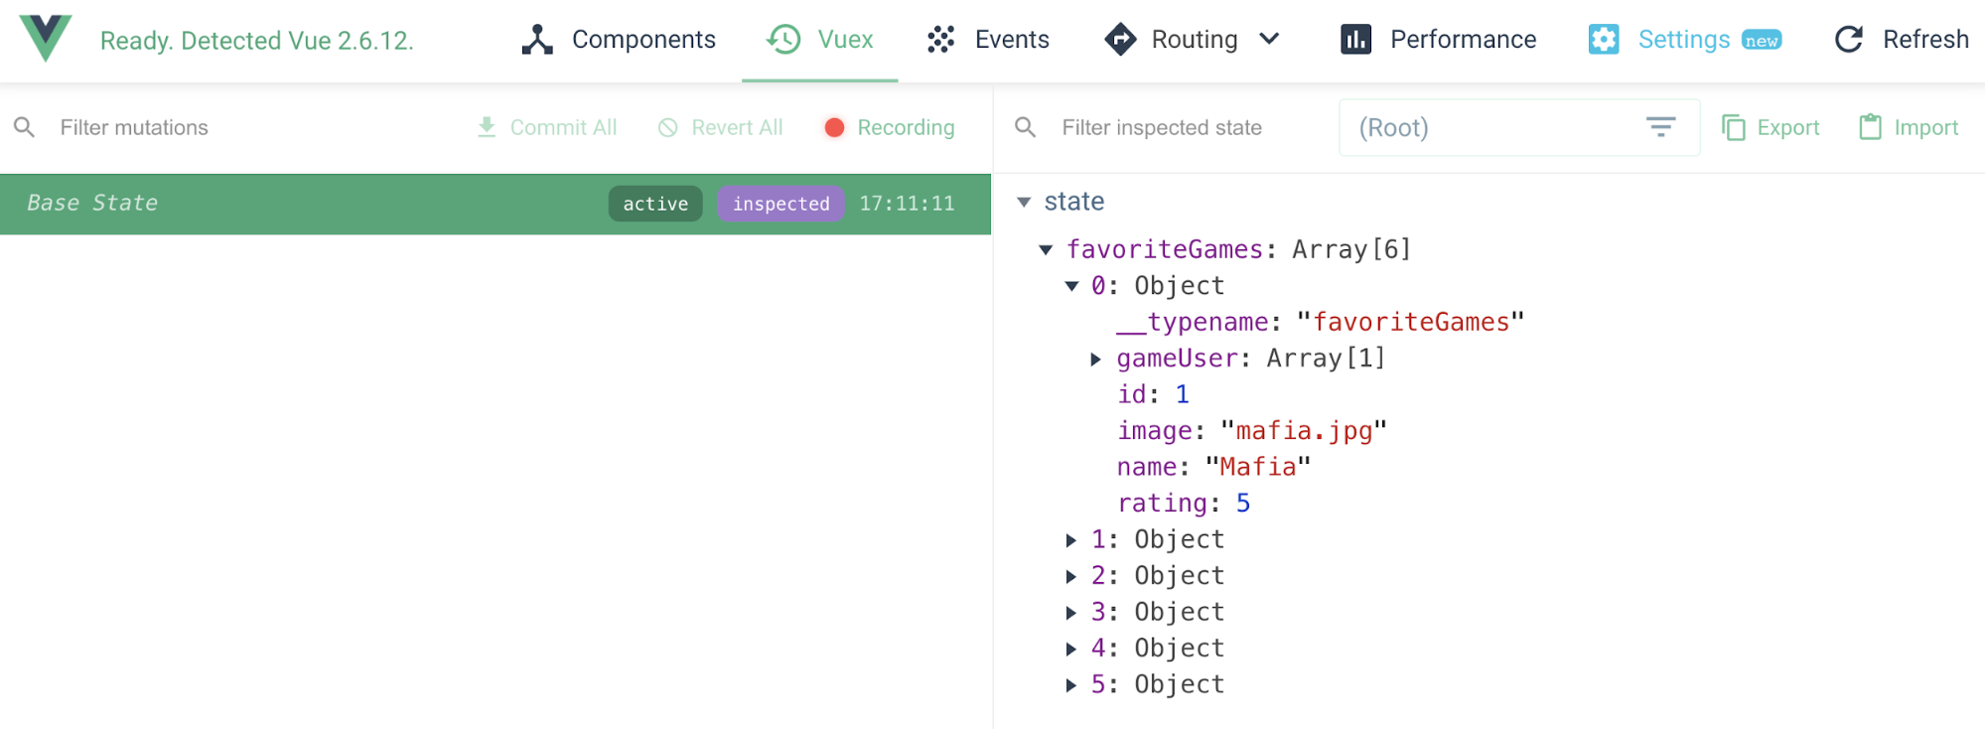The width and height of the screenshot is (1985, 730).
Task: Open the Components tab
Action: click(619, 40)
